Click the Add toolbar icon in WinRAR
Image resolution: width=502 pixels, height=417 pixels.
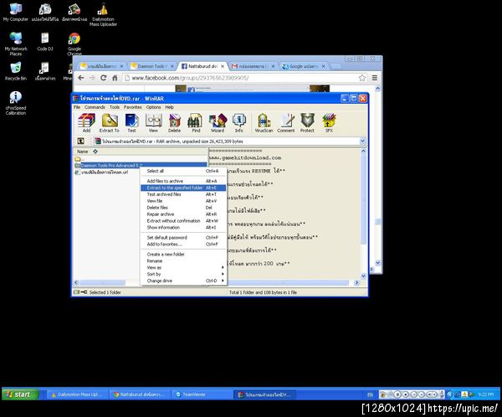[x=86, y=123]
